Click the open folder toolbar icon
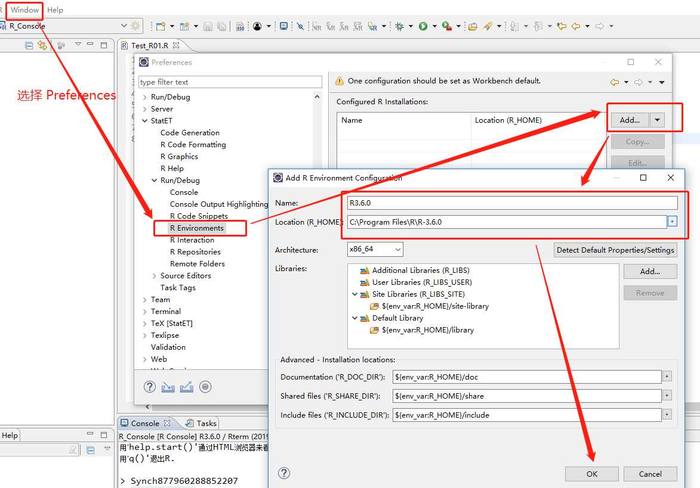The image size is (700, 488). point(472,26)
